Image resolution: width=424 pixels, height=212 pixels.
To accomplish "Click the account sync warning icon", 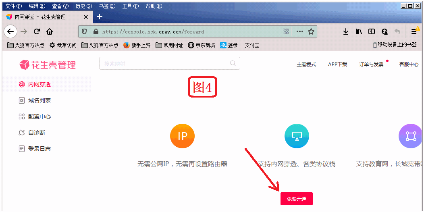I will (385, 31).
